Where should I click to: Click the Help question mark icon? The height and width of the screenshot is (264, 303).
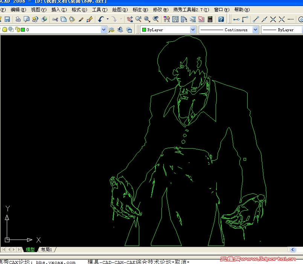pyautogui.click(x=221, y=19)
